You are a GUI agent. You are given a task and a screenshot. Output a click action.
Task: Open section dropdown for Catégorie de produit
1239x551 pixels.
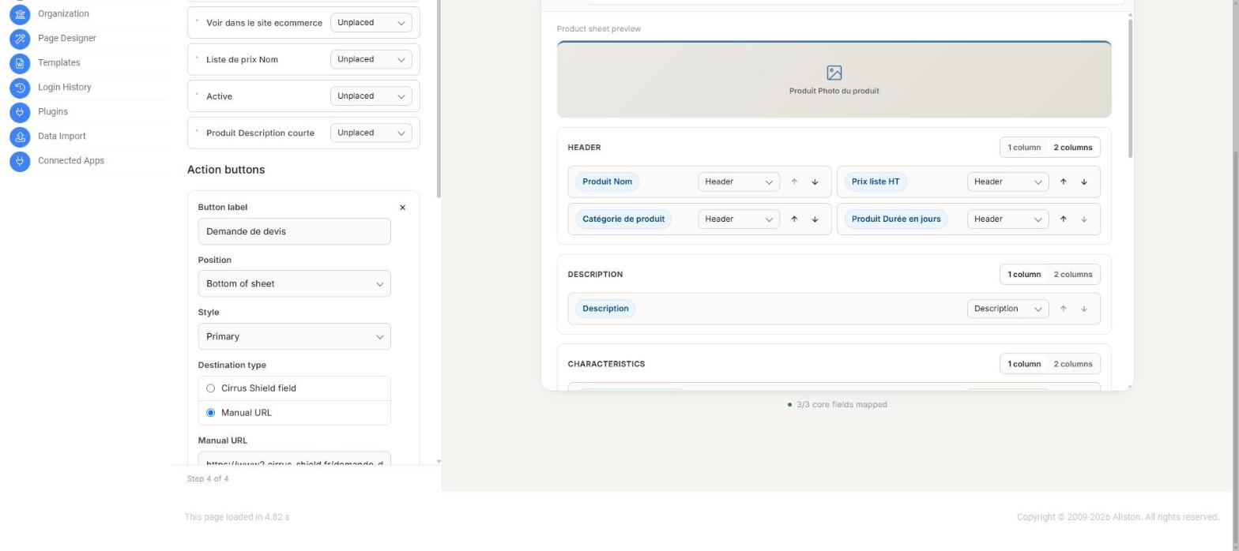(x=739, y=219)
